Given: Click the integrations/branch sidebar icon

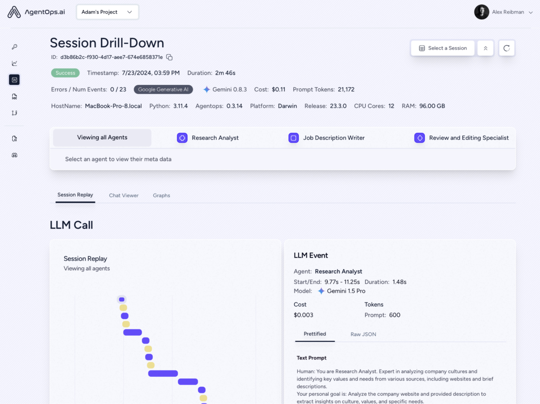Looking at the screenshot, I should 14,113.
